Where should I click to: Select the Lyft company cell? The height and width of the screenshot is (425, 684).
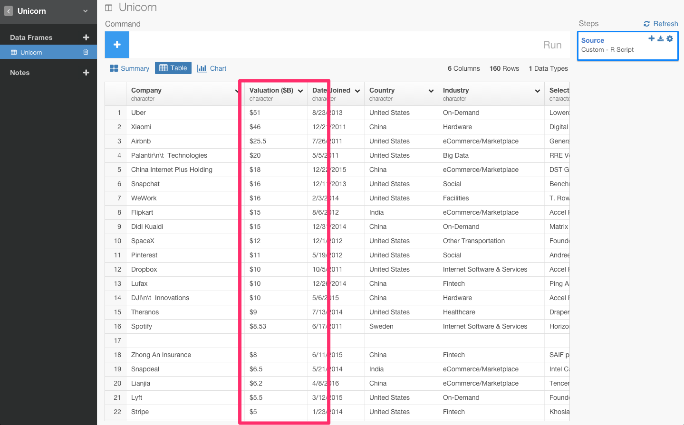[185, 397]
